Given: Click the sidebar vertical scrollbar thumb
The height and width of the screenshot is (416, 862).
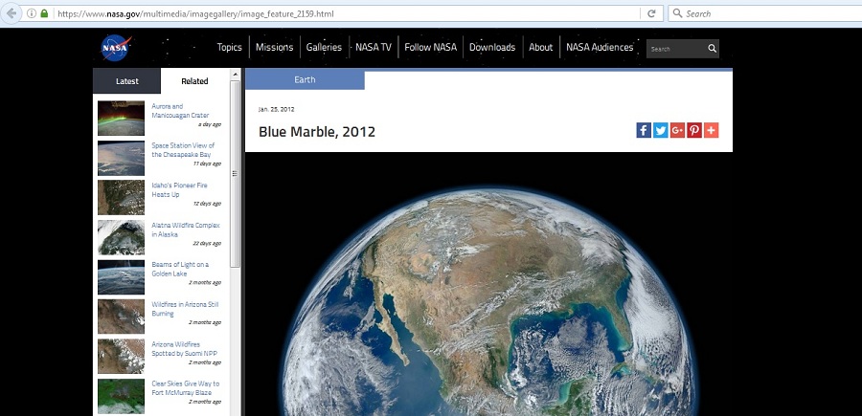Looking at the screenshot, I should tap(236, 174).
